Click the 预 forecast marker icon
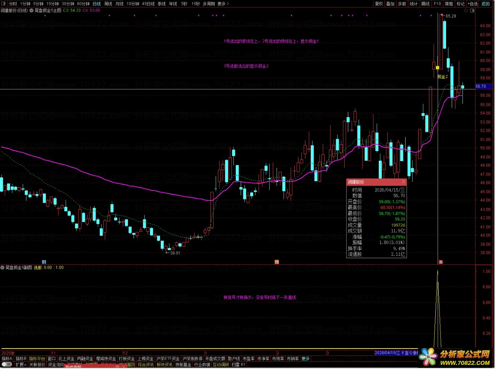 point(277,262)
